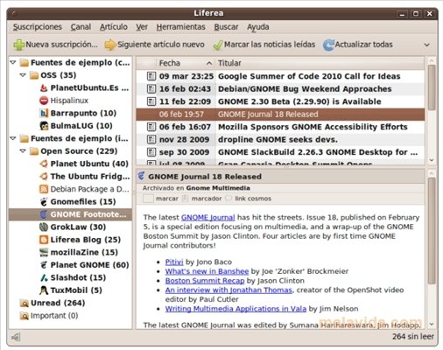Click the Nueva suscripción plus icon
This screenshot has width=443, height=350.
coord(19,45)
